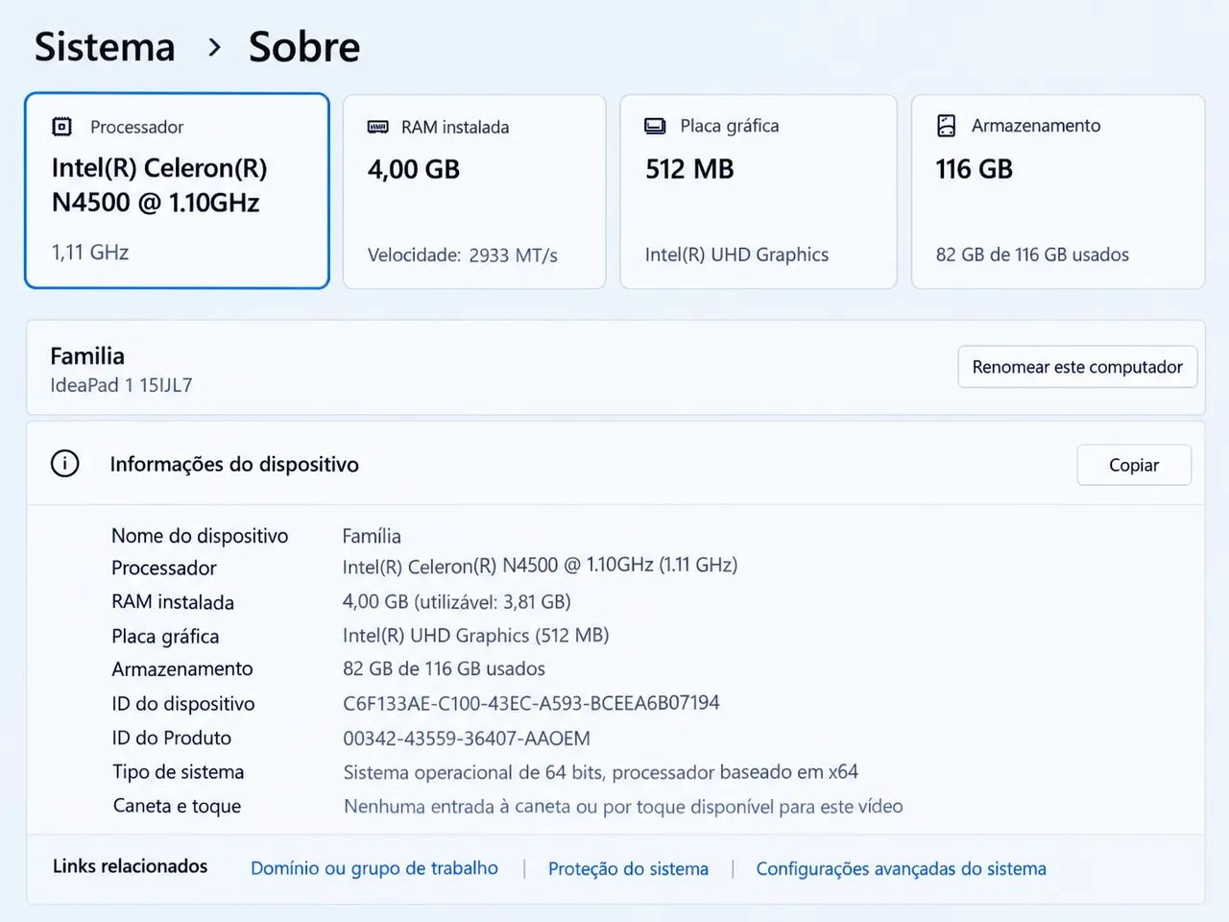Click the ID do Produto label
Screen dimensions: 1229x922
tap(172, 738)
